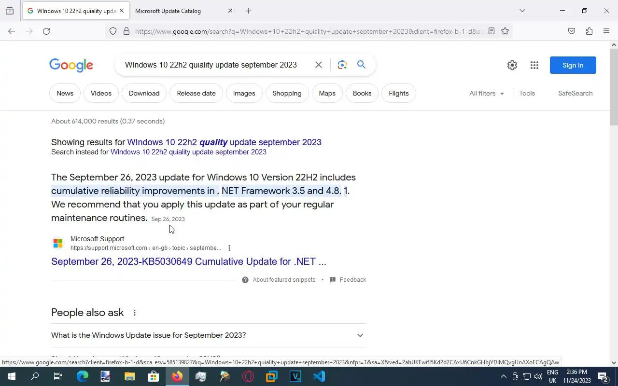Viewport: 618px width, 386px height.
Task: Open the Firefox extensions puzzle icon
Action: pyautogui.click(x=589, y=31)
